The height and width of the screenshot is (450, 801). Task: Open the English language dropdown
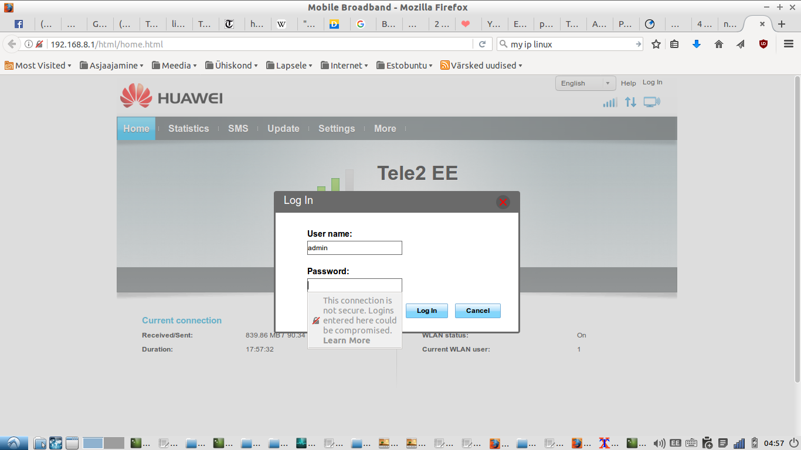coord(585,83)
